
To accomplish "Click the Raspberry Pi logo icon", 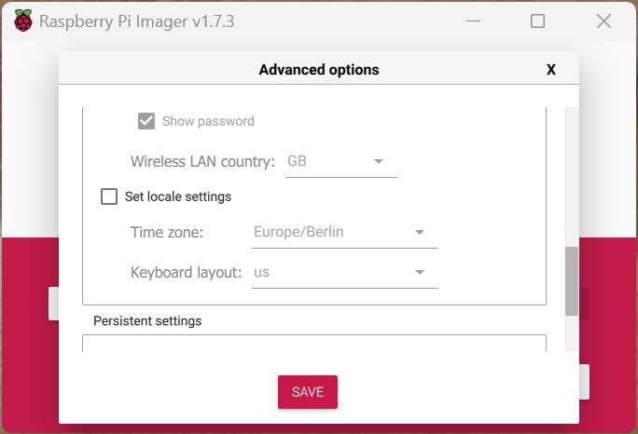I will [23, 20].
